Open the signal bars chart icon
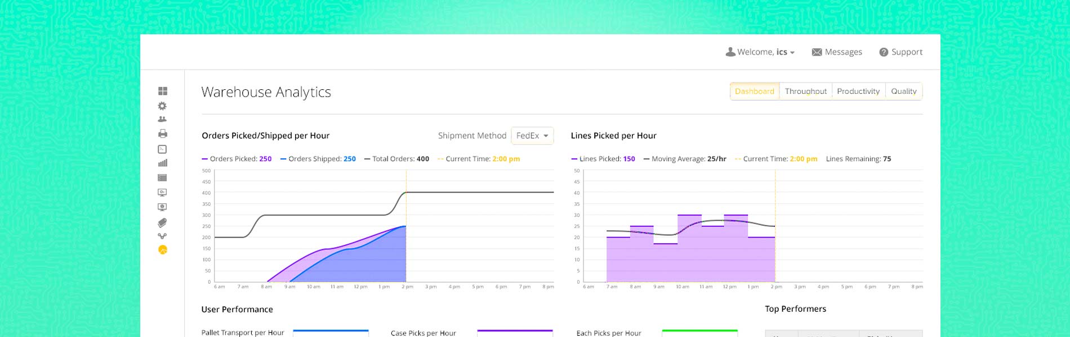Screen dimensions: 1070x337 [163, 163]
